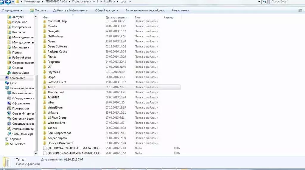
Task: Click the Оформление icon in sidebar
Action: (x=9, y=103)
